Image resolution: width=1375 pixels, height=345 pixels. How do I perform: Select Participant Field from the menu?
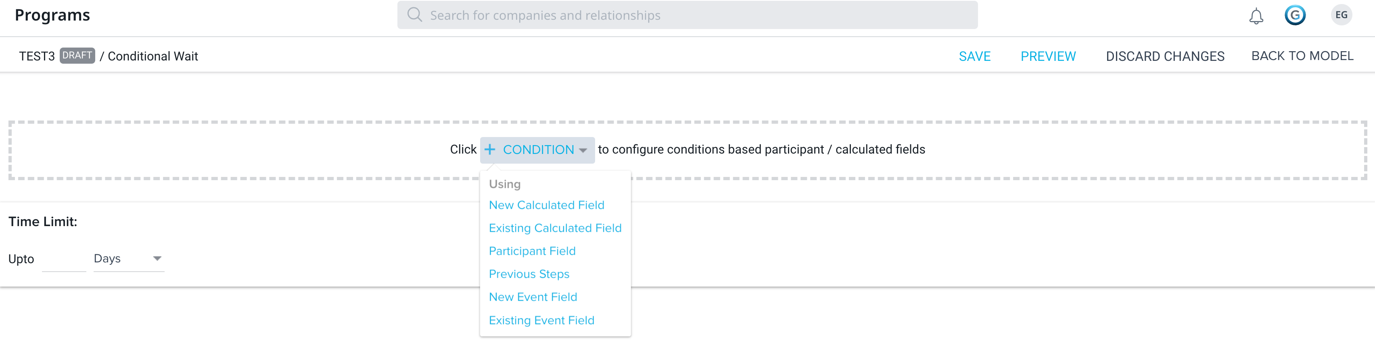pyautogui.click(x=532, y=251)
